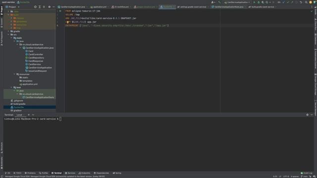This screenshot has height=178, width=317.
Task: Start debugging with the bug icon
Action: pyautogui.click(x=259, y=2)
